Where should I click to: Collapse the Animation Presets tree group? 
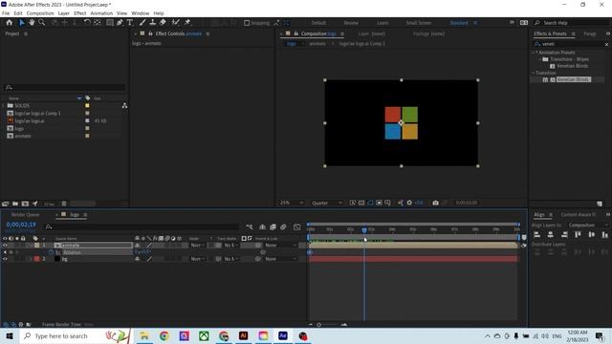(534, 53)
